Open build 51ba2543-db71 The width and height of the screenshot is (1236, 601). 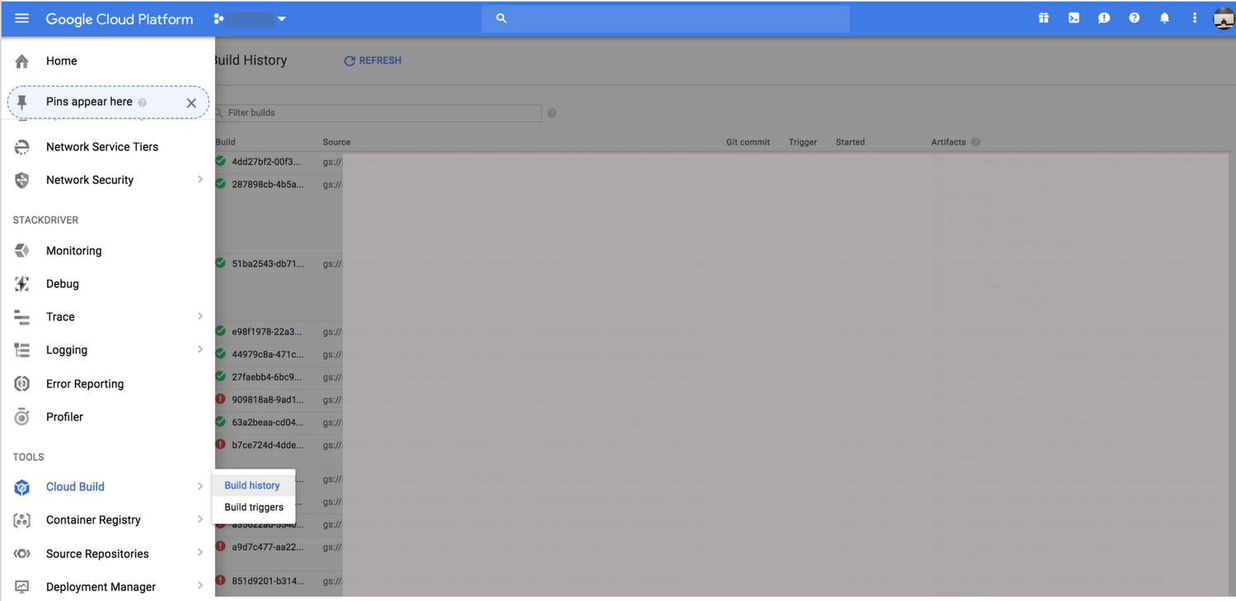(x=268, y=263)
